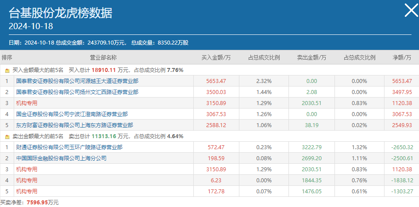Click the 2024-10-18 date under the title

[31, 26]
